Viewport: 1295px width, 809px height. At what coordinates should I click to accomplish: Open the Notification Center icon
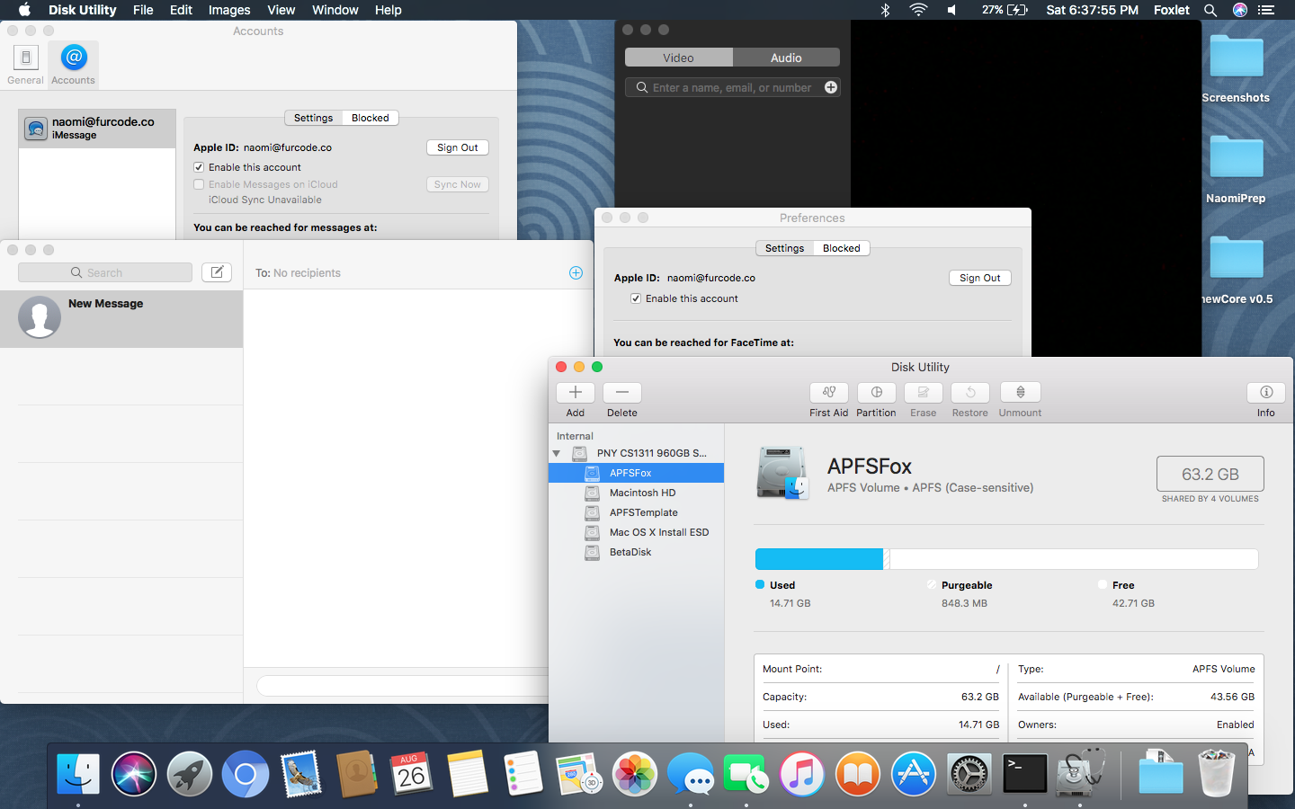[1266, 10]
